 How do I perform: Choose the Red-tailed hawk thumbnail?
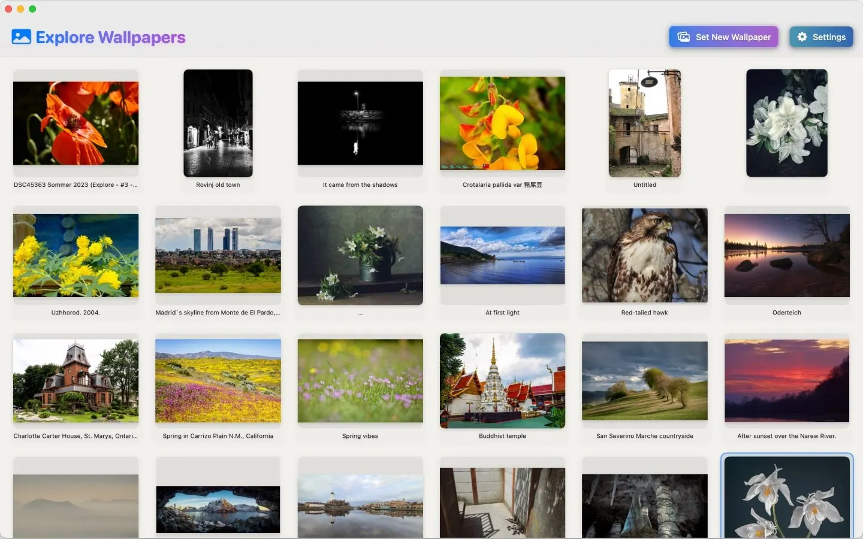645,255
